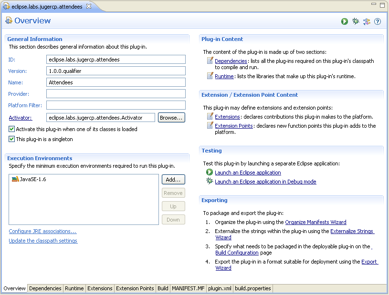This screenshot has width=389, height=295.
Task: Open the Organize Manifests Wizard link
Action: 315,222
